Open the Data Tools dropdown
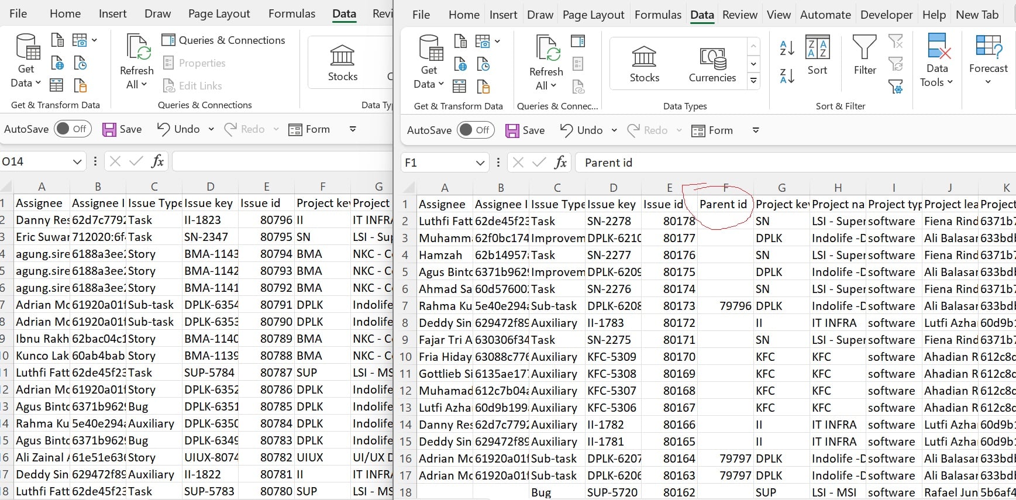Viewport: 1016px width, 500px height. pos(937,61)
